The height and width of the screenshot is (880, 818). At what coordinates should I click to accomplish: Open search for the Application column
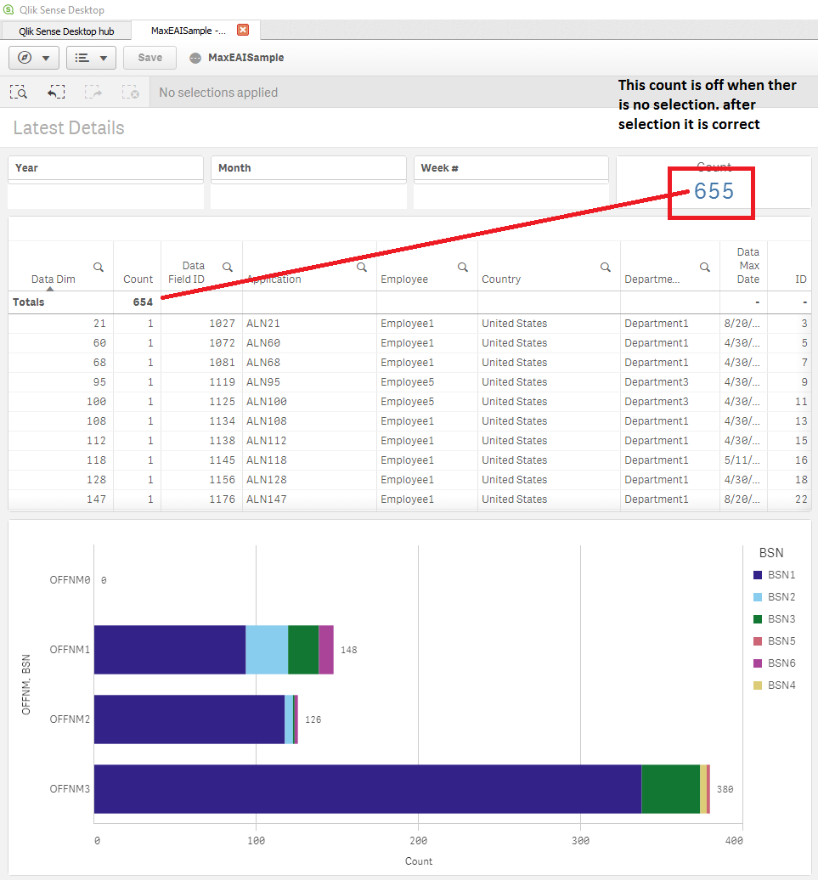tap(362, 267)
